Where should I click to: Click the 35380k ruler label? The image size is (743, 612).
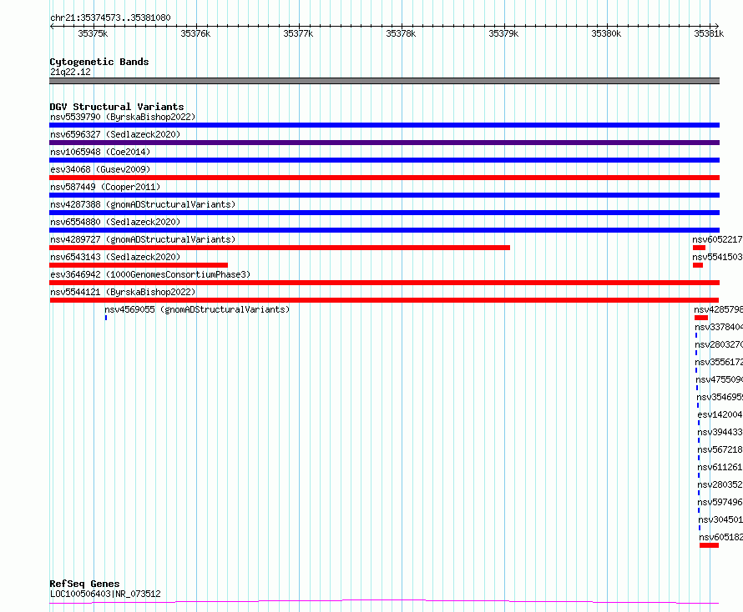tap(606, 33)
